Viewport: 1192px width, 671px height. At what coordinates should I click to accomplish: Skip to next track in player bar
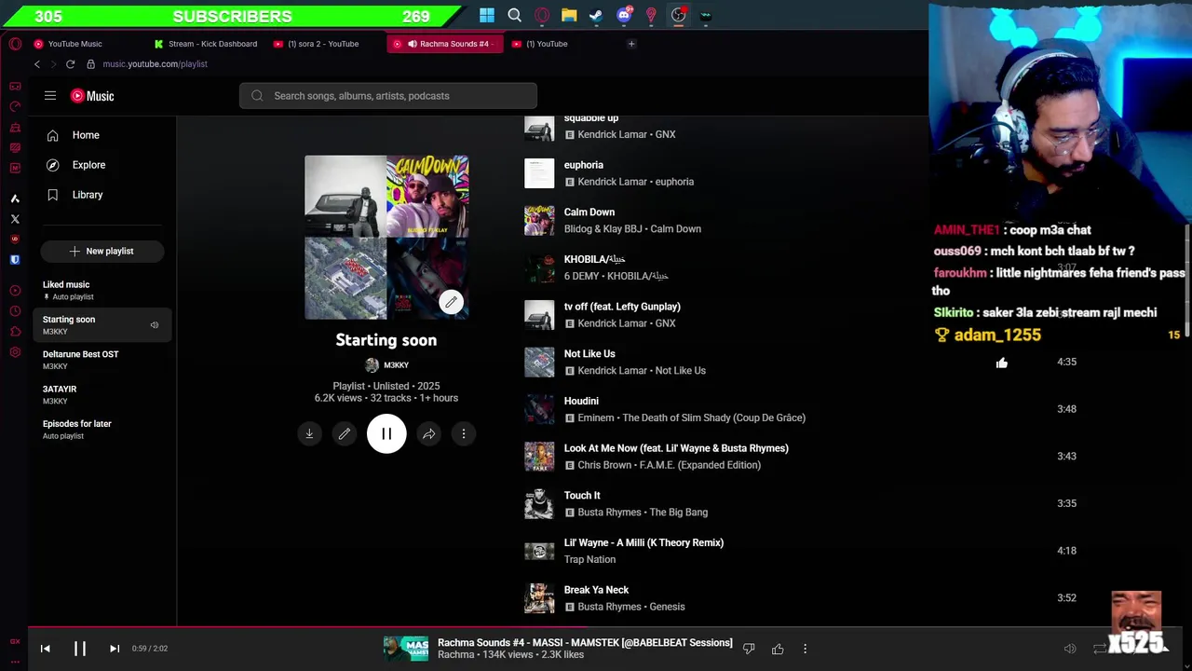coord(115,649)
